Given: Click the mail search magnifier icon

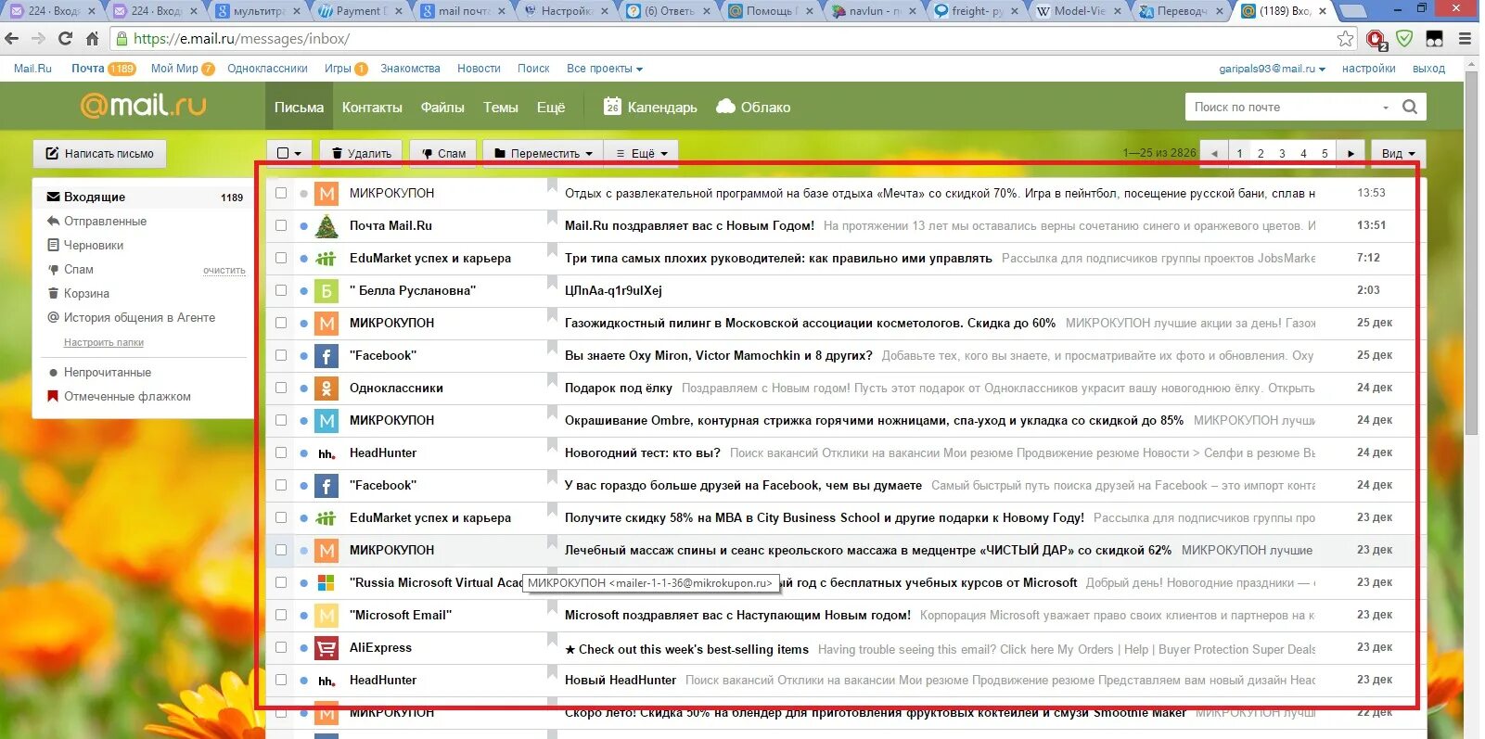Looking at the screenshot, I should coord(1410,107).
